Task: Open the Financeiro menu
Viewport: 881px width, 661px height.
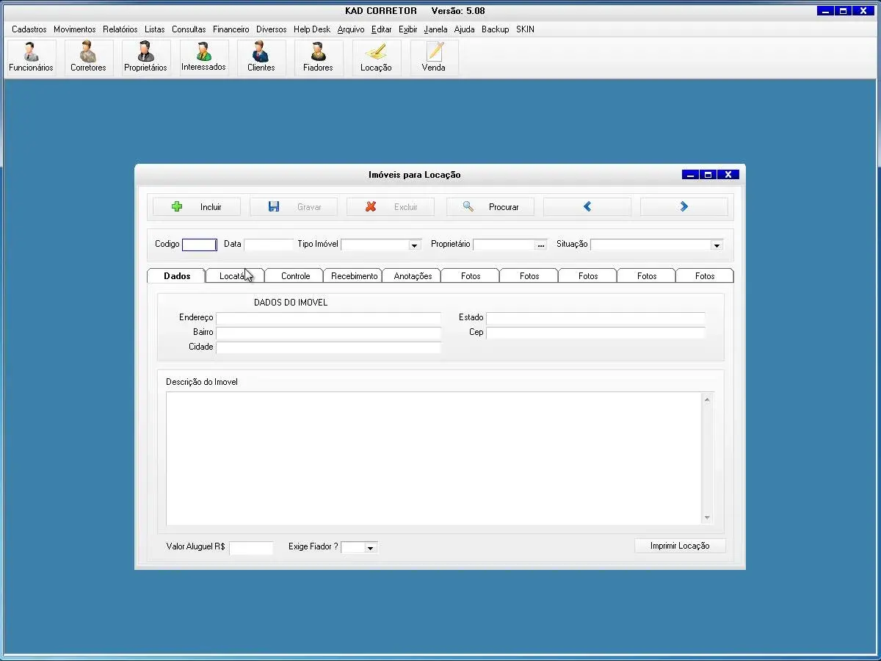Action: (231, 29)
